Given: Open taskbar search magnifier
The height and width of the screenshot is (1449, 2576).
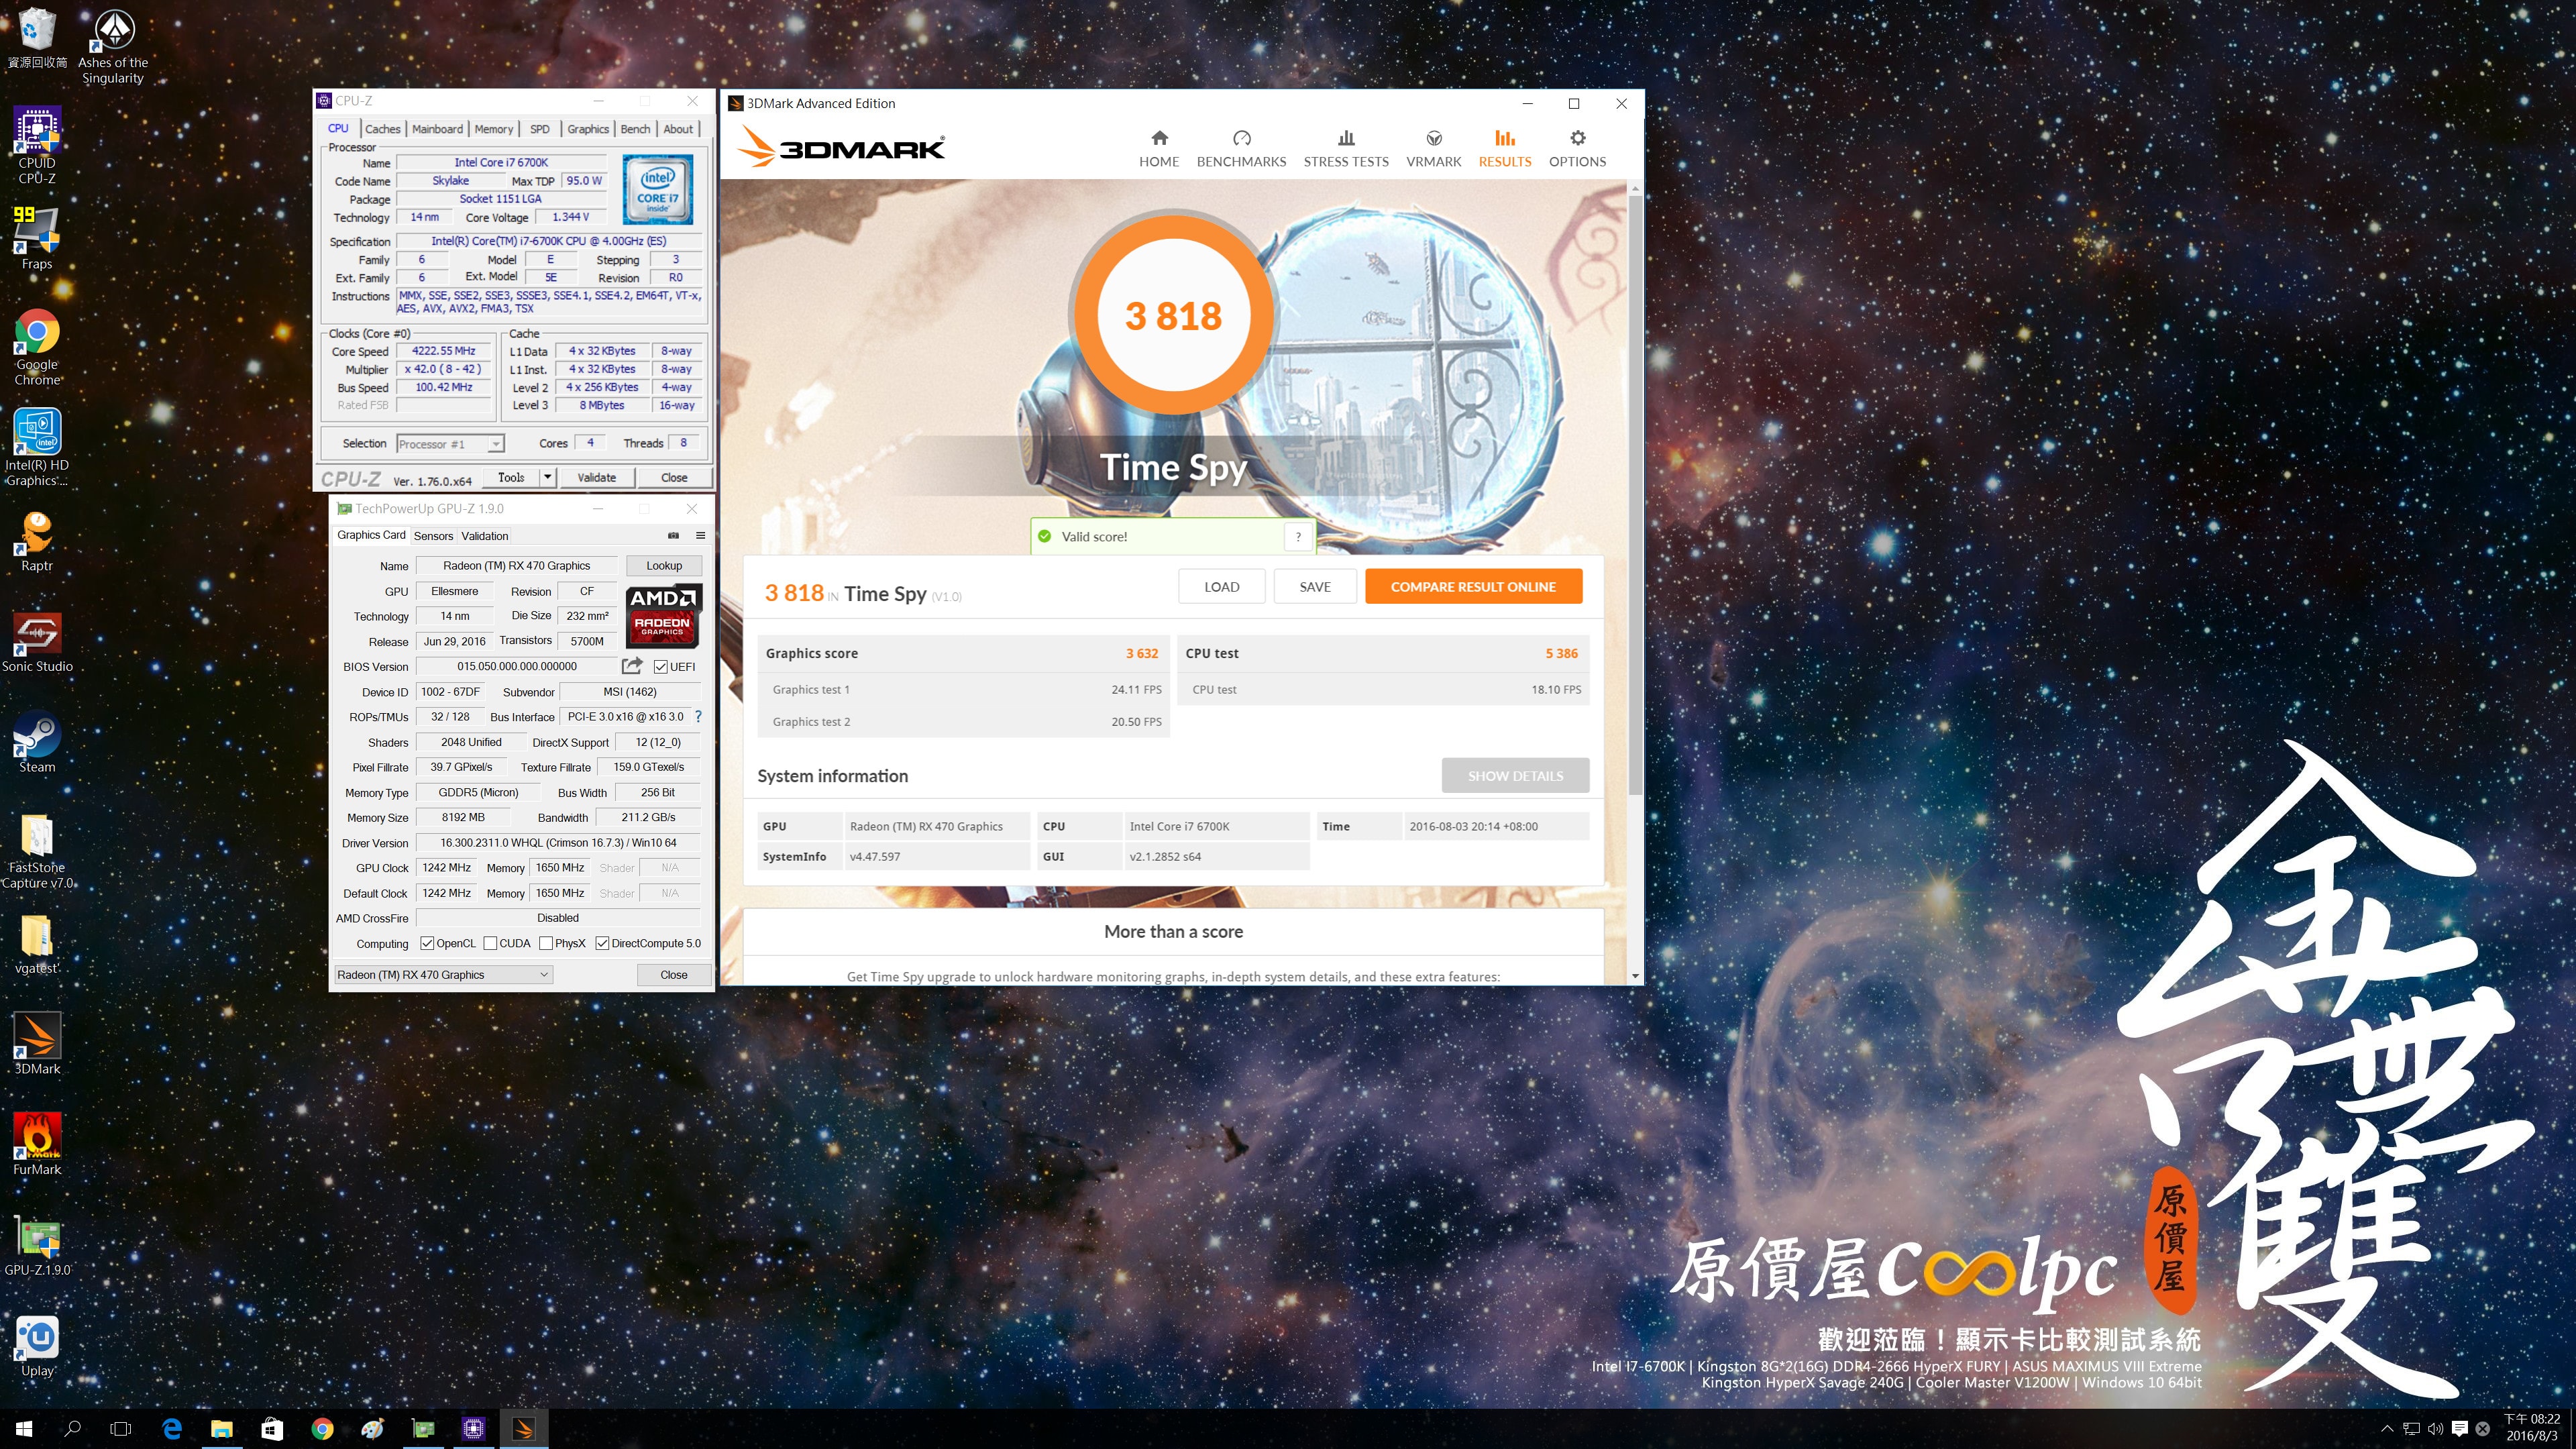Looking at the screenshot, I should [72, 1429].
